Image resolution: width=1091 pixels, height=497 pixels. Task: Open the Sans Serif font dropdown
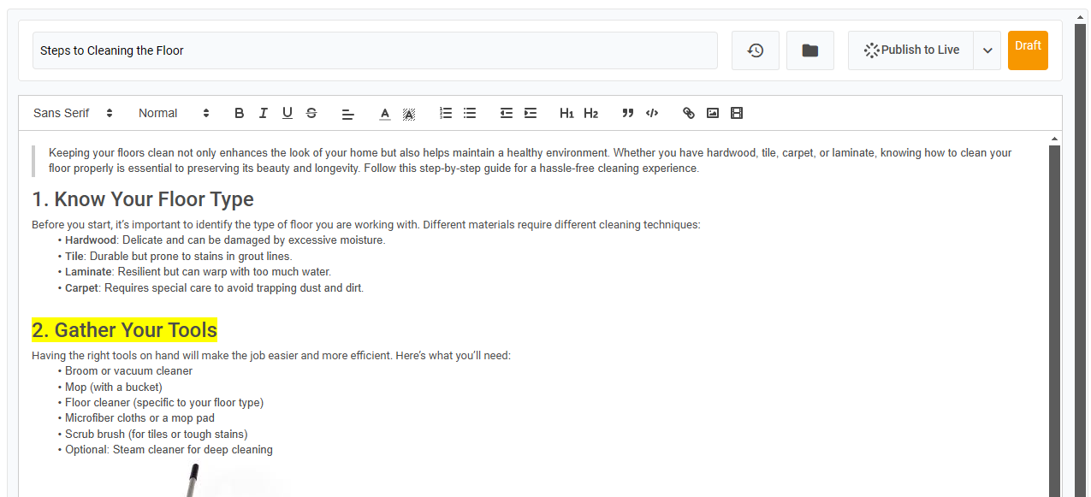pyautogui.click(x=73, y=113)
